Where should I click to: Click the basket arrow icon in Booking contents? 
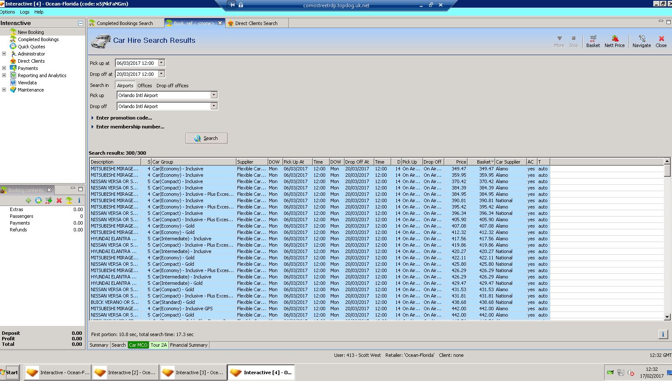click(49, 200)
